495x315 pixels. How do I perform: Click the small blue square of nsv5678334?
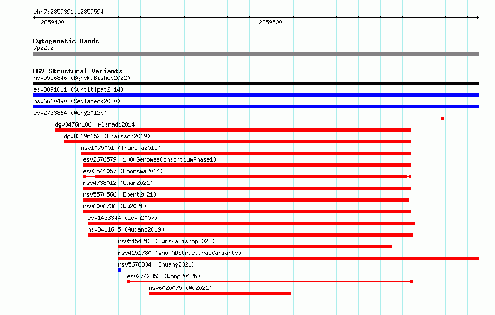pyautogui.click(x=120, y=270)
